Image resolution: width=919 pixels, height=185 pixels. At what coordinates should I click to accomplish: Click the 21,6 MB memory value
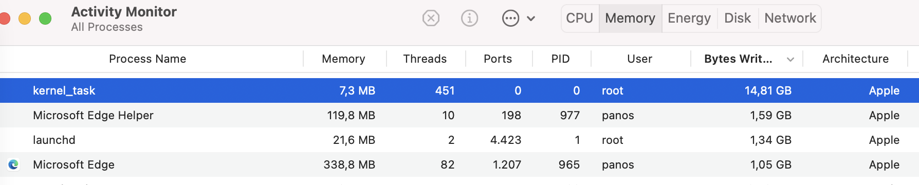354,140
